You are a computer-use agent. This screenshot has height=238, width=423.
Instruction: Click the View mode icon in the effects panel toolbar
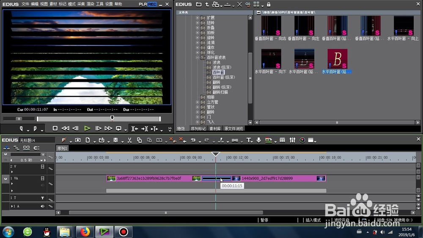point(256,5)
